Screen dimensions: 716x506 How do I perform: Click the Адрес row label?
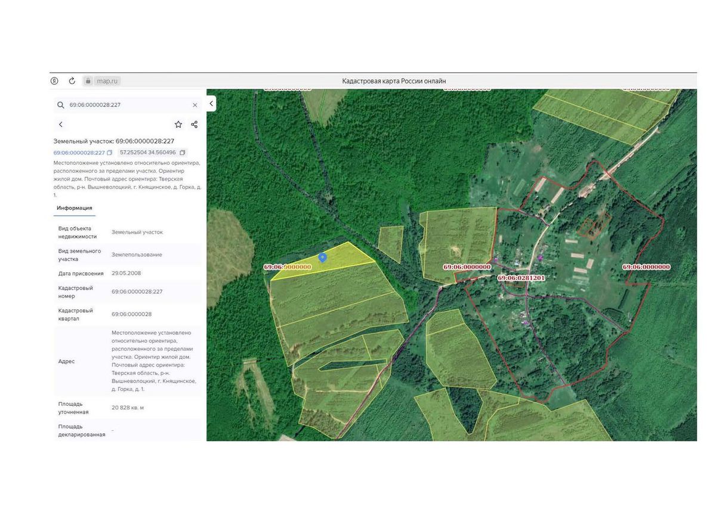(x=66, y=361)
